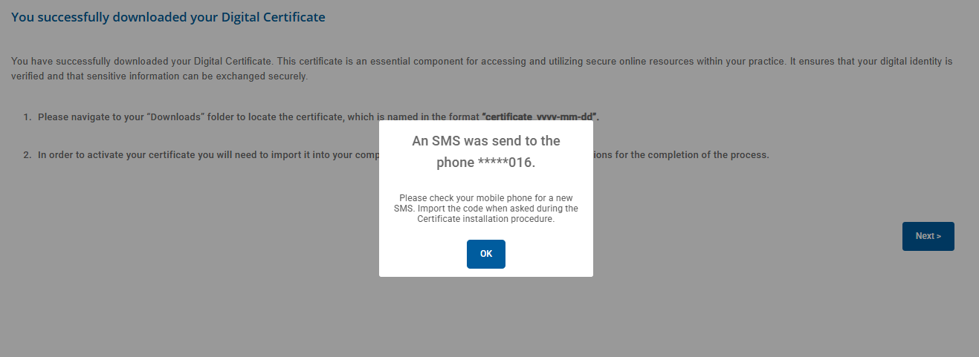Click the bold certificate file name format text
The width and height of the screenshot is (979, 357).
540,117
